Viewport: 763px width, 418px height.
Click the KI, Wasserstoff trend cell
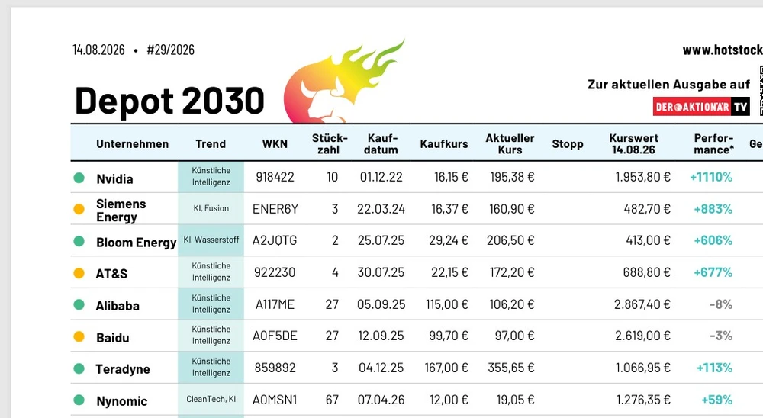pos(211,240)
